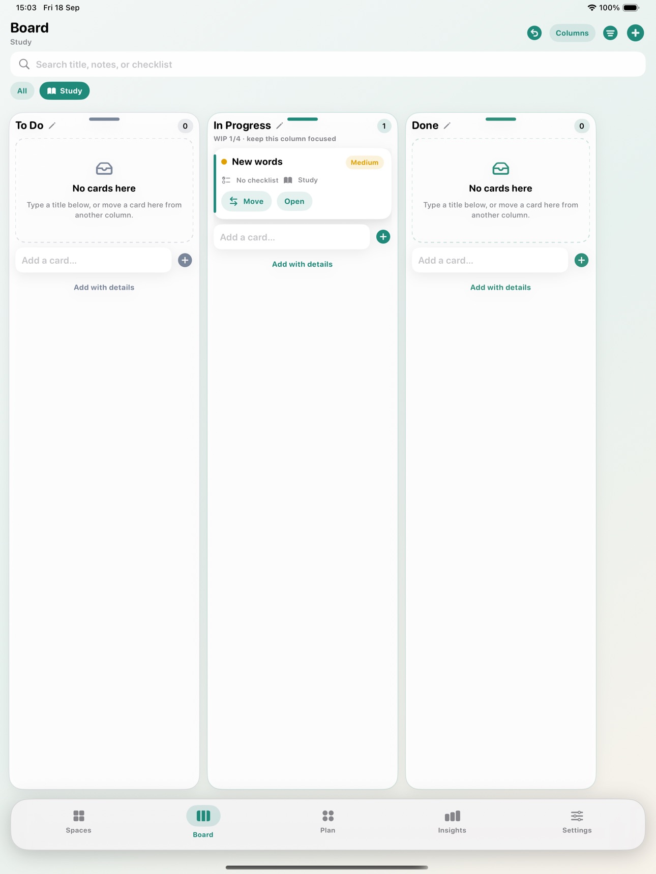Toggle the Study filter chip
Screen dimensions: 656x874
(65, 91)
